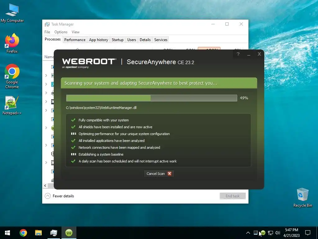
Task: Open Google Chrome desktop shortcut
Action: coord(12,76)
